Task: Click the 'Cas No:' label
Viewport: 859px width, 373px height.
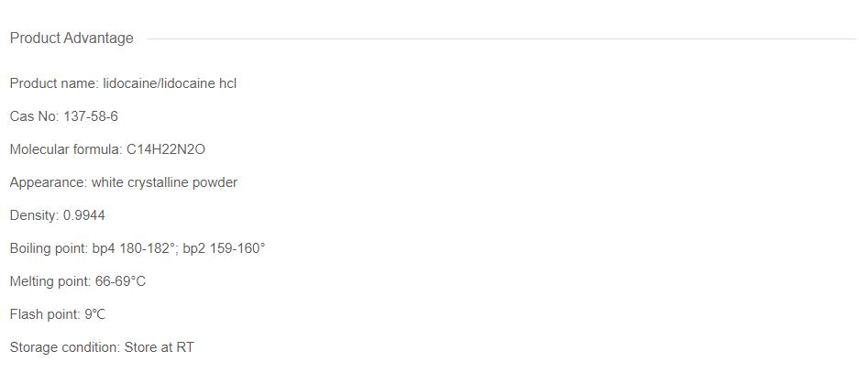Action: point(35,116)
